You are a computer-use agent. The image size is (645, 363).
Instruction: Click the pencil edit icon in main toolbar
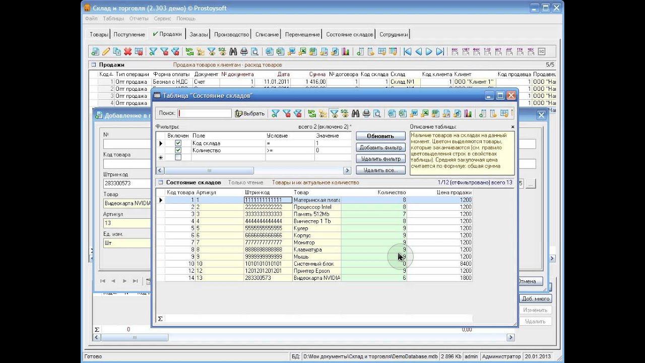coord(106,51)
